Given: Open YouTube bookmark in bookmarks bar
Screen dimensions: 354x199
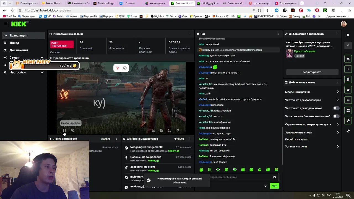Looking at the screenshot, I should [9, 16].
